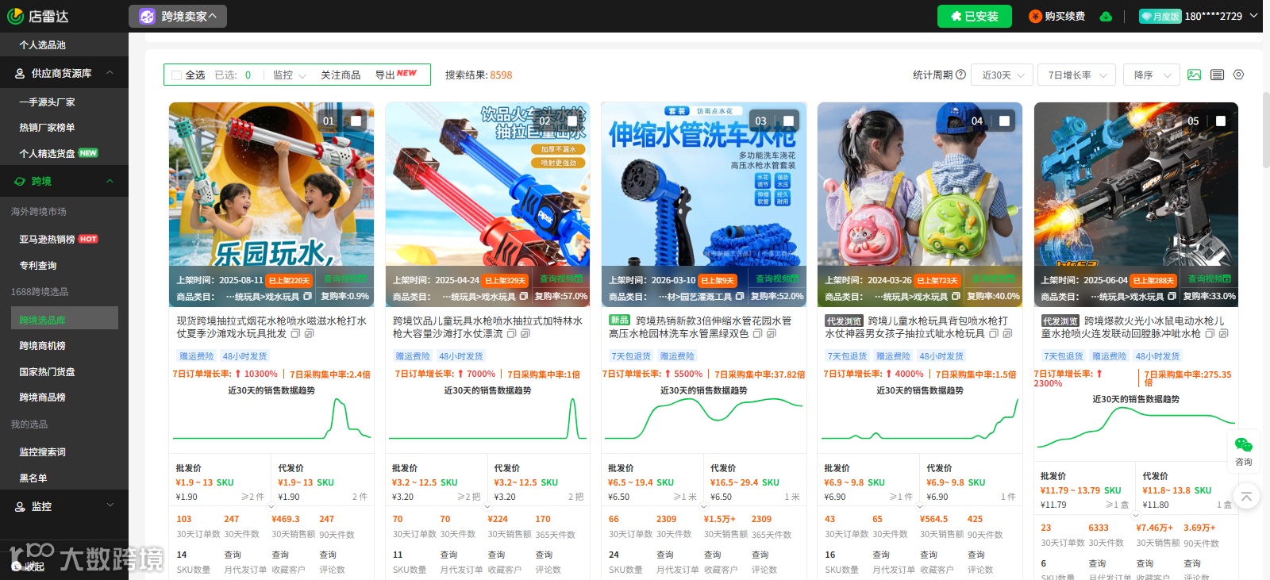Click 查询视频 on product 01 card

click(345, 279)
